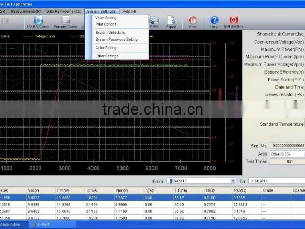The height and width of the screenshot is (229, 305).
Task: Open the Primary Curve tool
Action: (65, 22)
